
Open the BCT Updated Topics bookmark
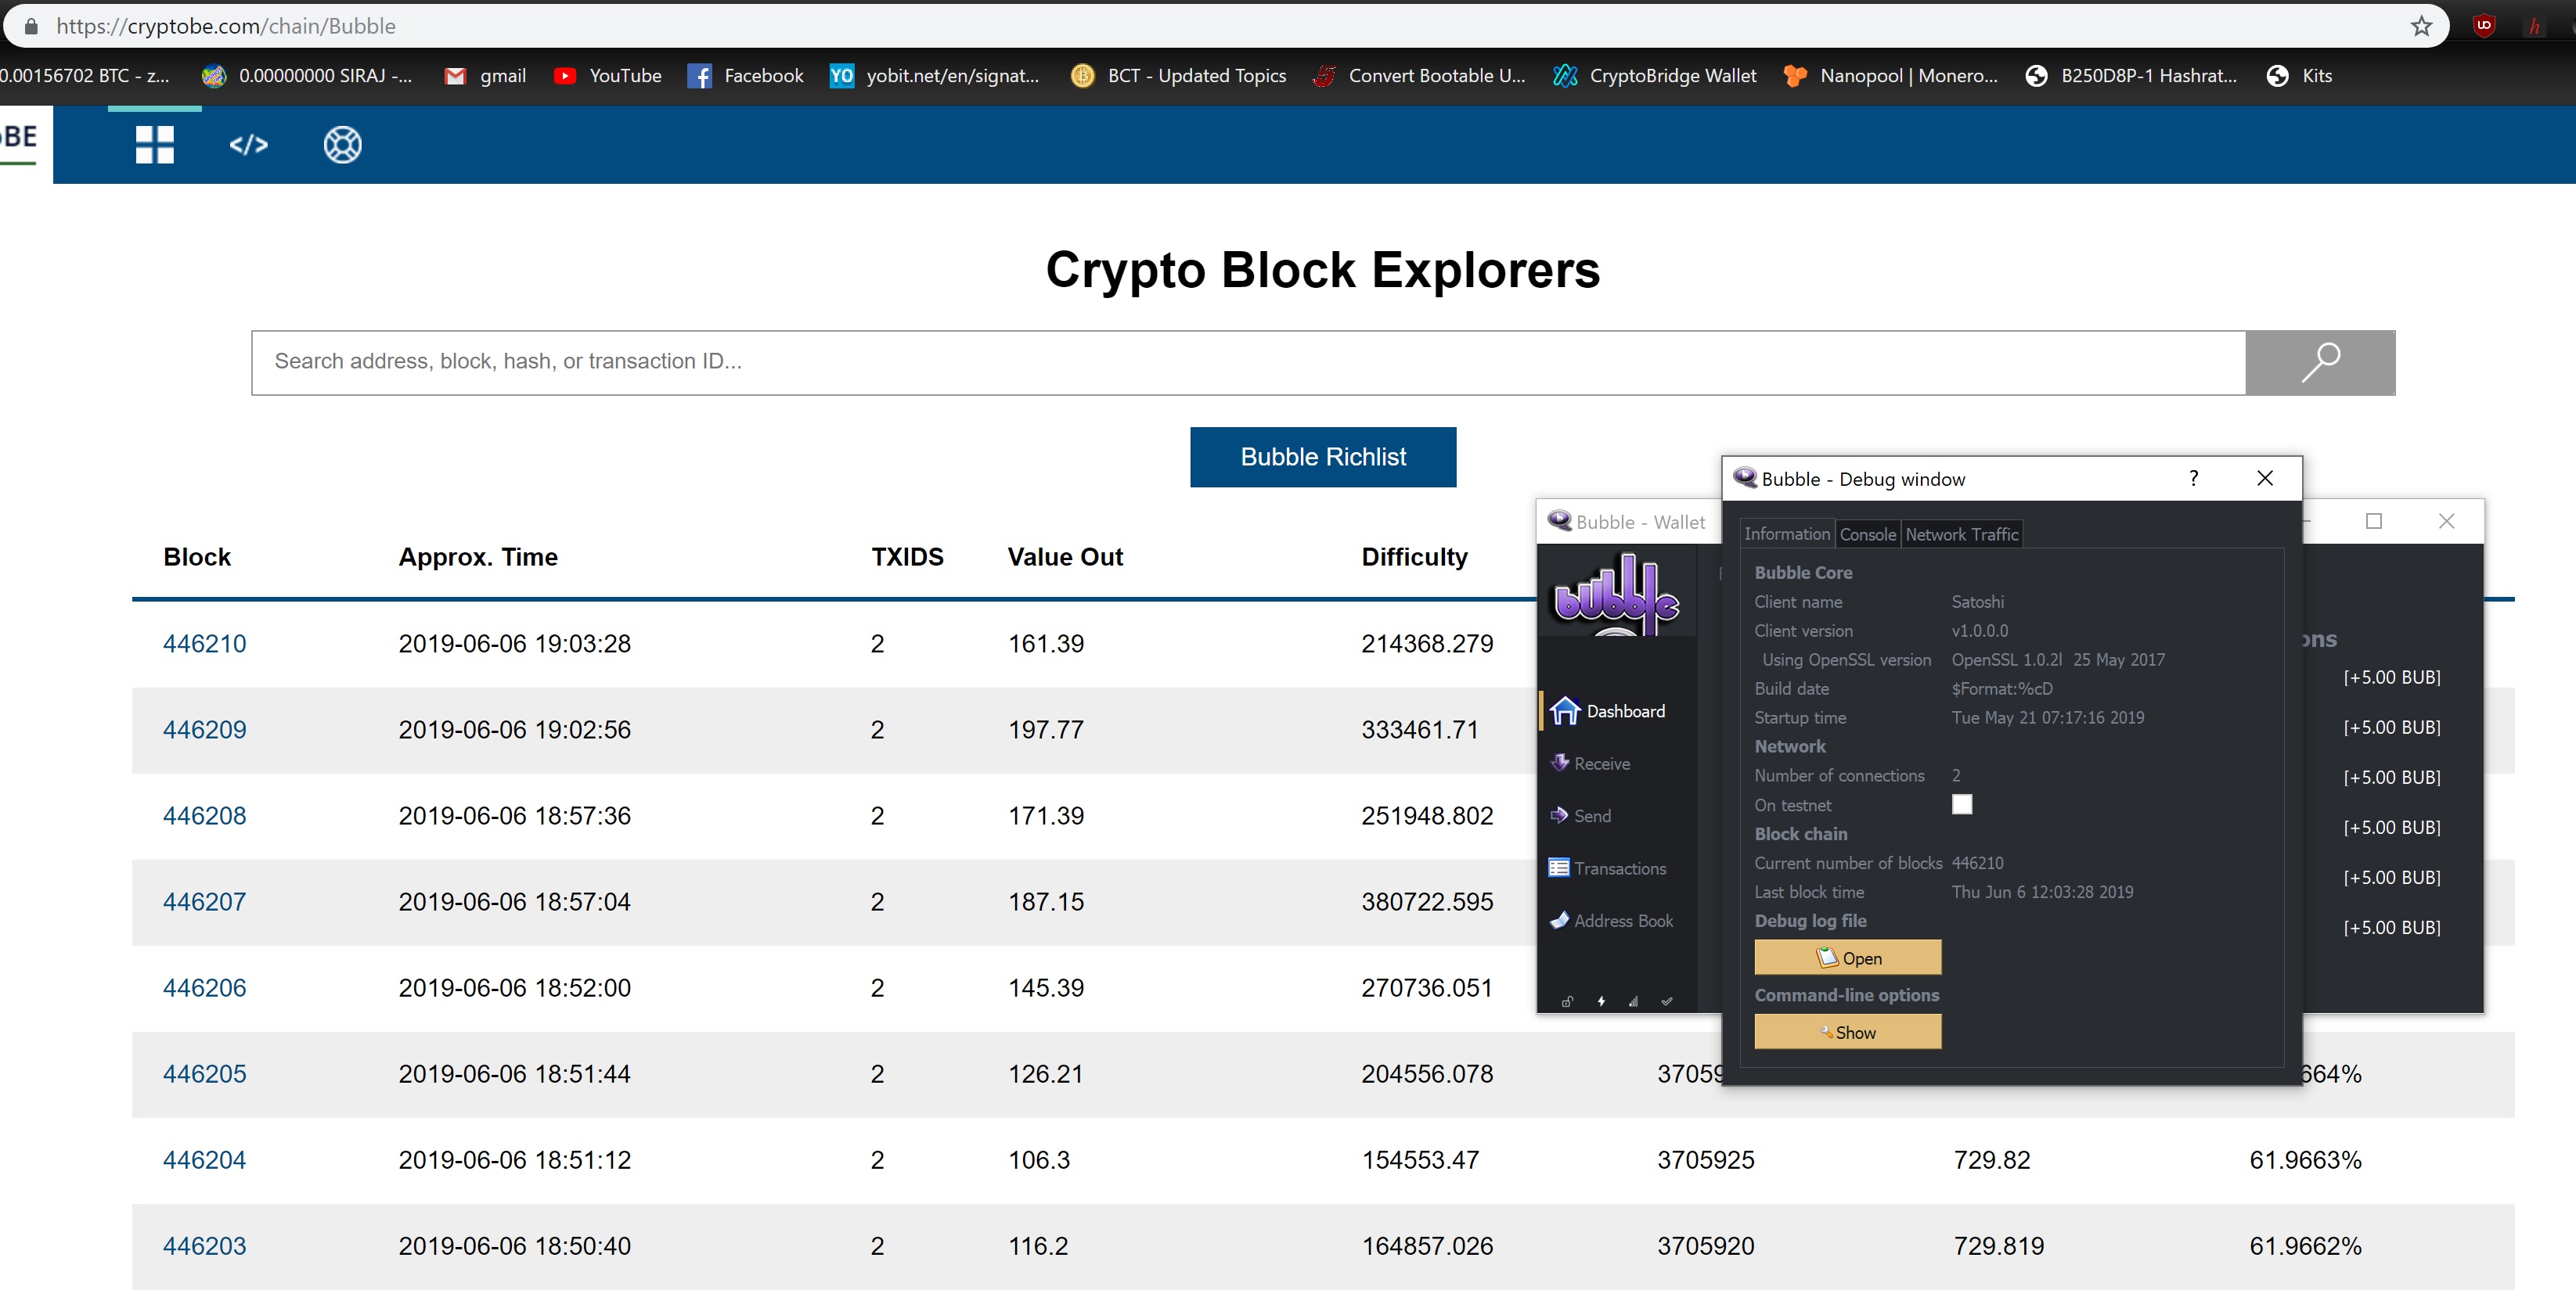coord(1178,76)
